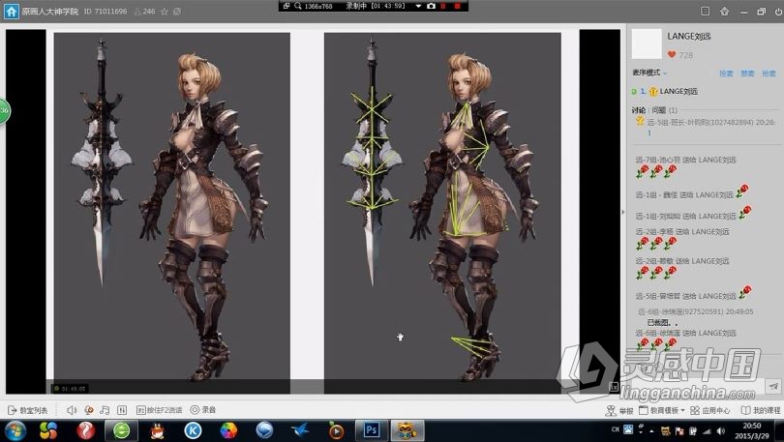Open 应用中心 app center

[710, 410]
